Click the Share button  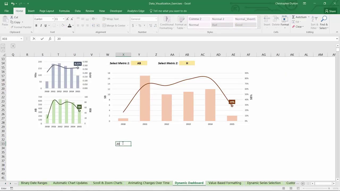point(330,11)
